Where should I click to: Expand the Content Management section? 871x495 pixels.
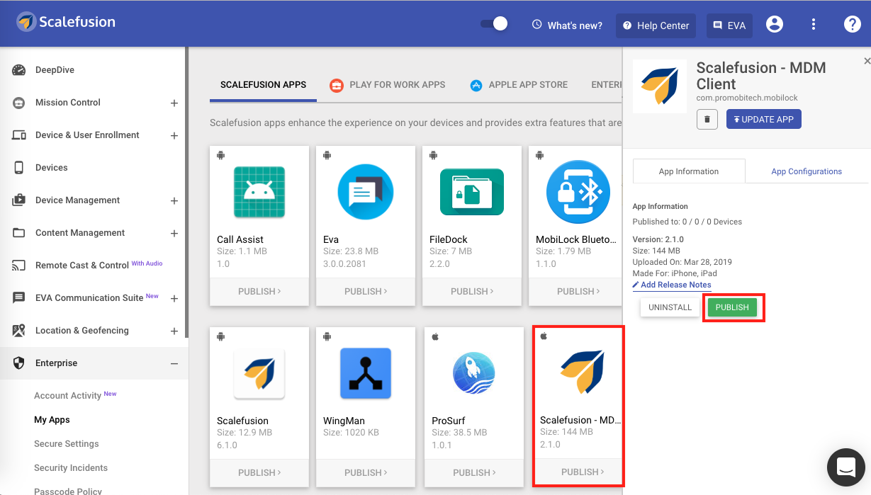174,233
